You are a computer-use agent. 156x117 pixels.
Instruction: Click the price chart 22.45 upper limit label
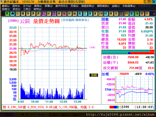tap(13, 28)
